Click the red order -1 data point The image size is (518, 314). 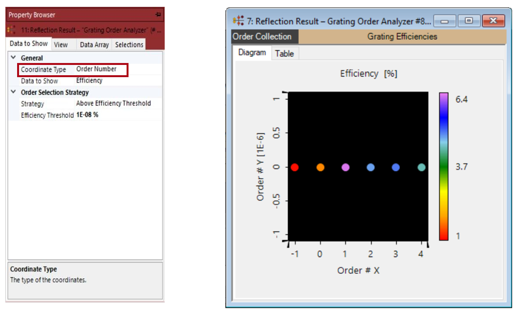pos(295,167)
